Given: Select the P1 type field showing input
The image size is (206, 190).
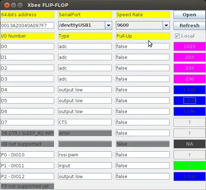Looking at the screenshot, I should pyautogui.click(x=85, y=165).
